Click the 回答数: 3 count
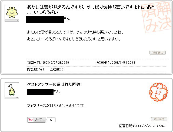Screen dimensions: 173x132 pyautogui.click(x=56, y=69)
